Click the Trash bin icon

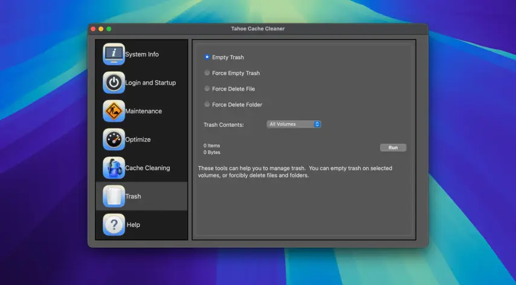tap(114, 196)
